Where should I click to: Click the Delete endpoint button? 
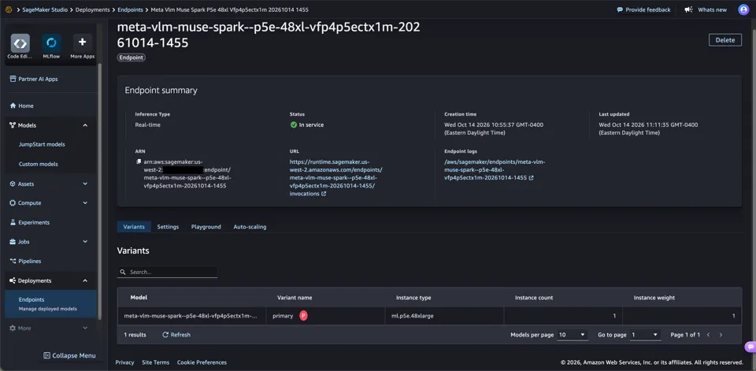tap(724, 40)
